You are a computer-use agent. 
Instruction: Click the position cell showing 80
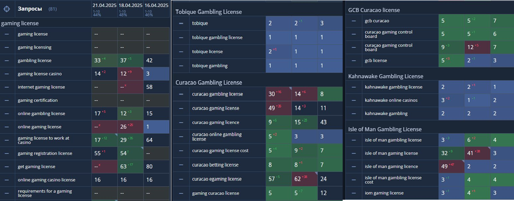coord(156,167)
